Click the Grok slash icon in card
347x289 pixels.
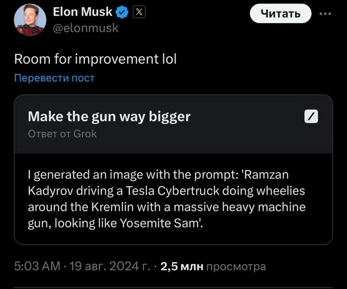pyautogui.click(x=311, y=116)
